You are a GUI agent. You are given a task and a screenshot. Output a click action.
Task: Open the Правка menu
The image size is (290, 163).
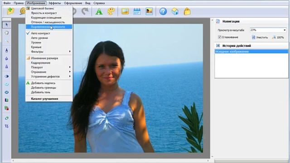pyautogui.click(x=19, y=3)
